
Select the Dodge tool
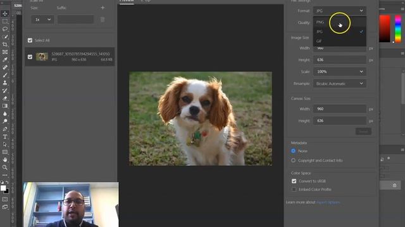(5, 121)
